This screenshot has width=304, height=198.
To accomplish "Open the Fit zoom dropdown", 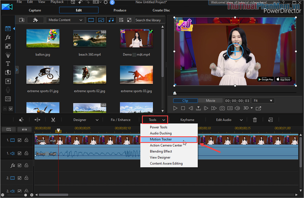I will coord(263,101).
